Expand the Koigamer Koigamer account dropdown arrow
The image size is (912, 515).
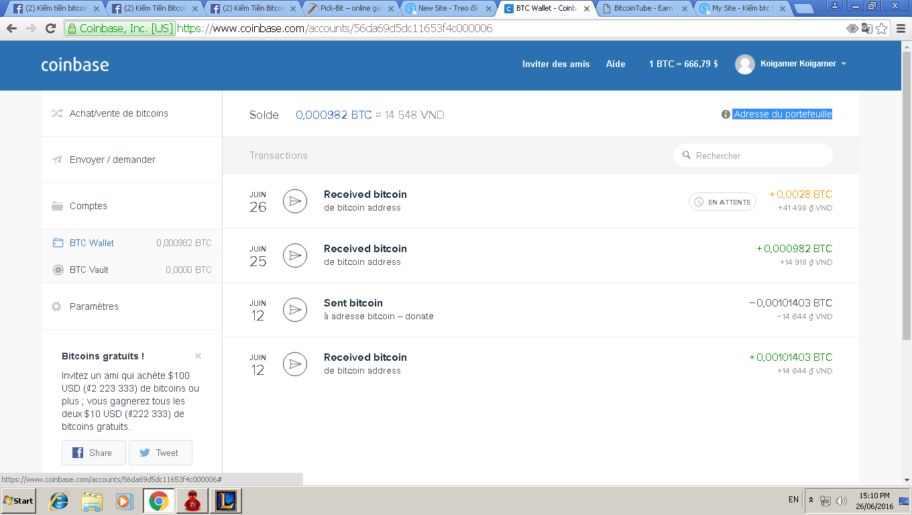coord(844,64)
